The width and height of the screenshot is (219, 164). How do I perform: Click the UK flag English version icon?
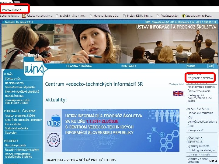(178, 94)
